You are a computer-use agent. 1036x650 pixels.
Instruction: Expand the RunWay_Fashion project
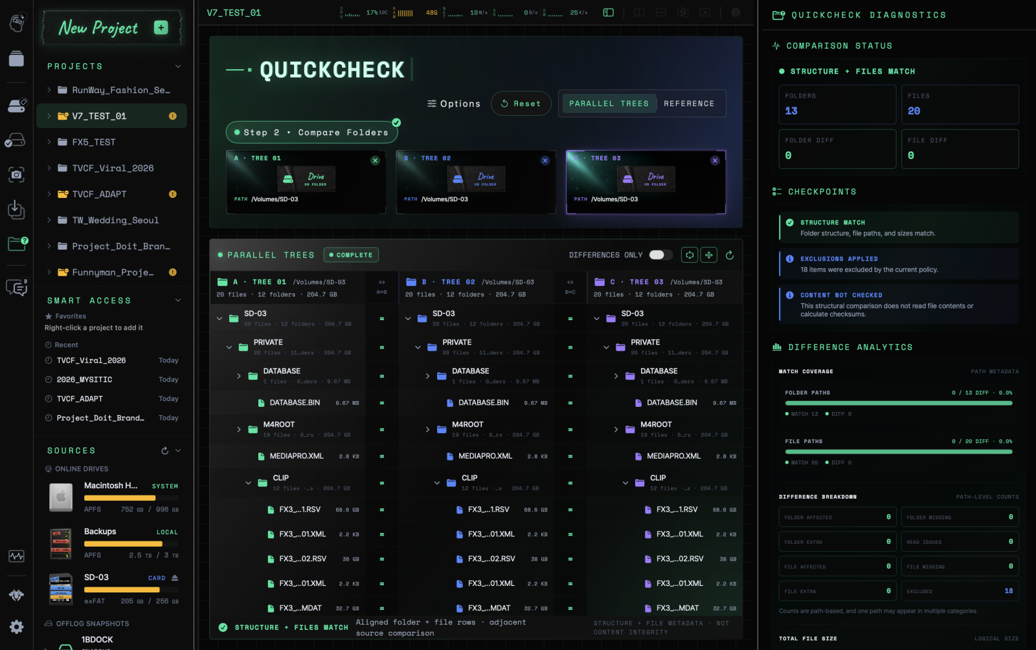point(49,90)
